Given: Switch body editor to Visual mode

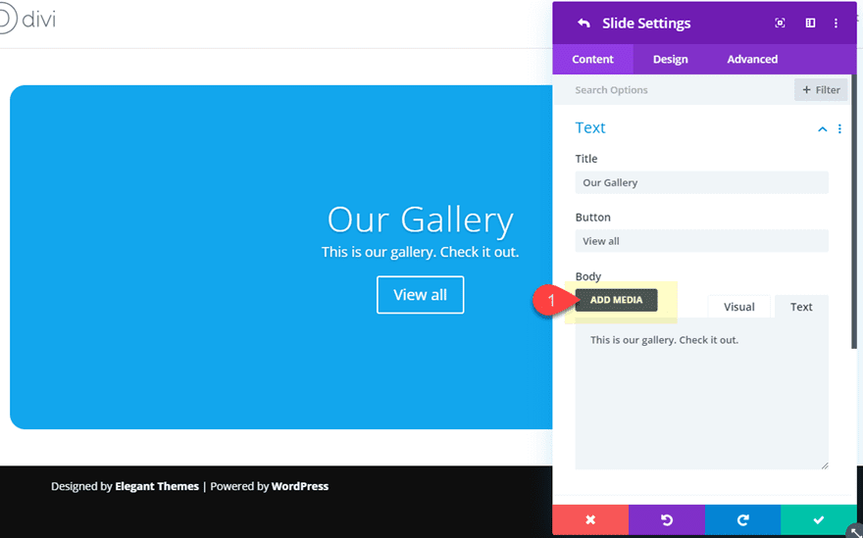Looking at the screenshot, I should click(738, 307).
